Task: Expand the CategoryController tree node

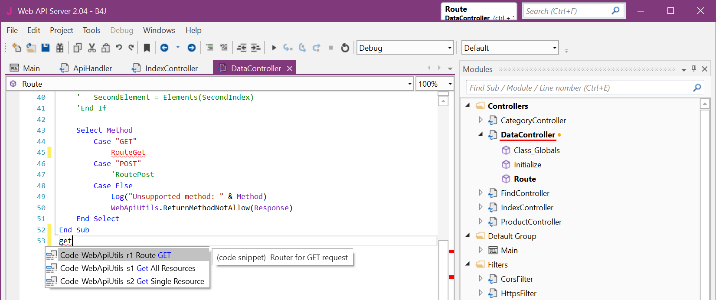Action: point(481,120)
